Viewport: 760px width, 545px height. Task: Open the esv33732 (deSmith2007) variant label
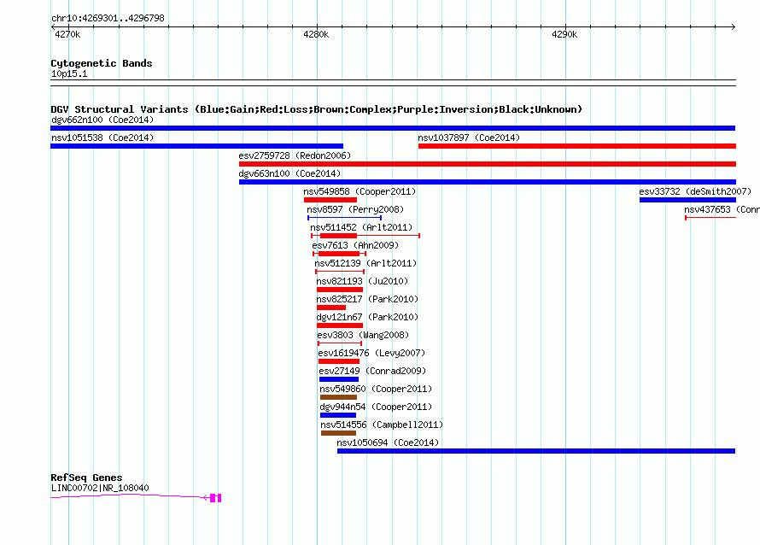695,191
